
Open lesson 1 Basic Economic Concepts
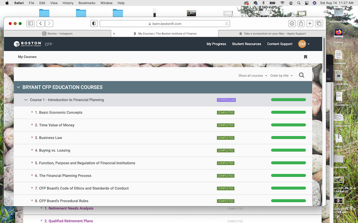59,112
